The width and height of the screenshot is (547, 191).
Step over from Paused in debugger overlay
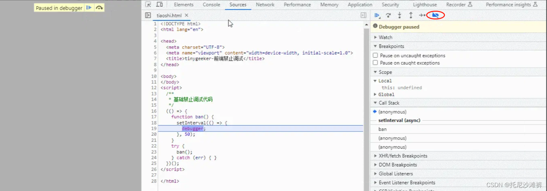(99, 8)
